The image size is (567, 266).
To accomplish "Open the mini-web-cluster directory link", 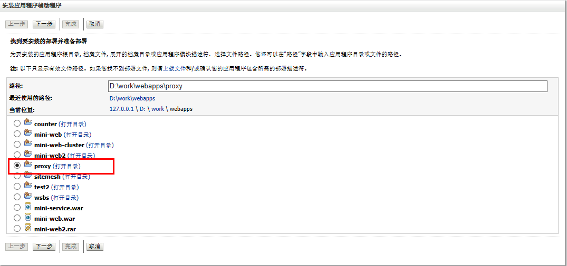I will pos(100,145).
